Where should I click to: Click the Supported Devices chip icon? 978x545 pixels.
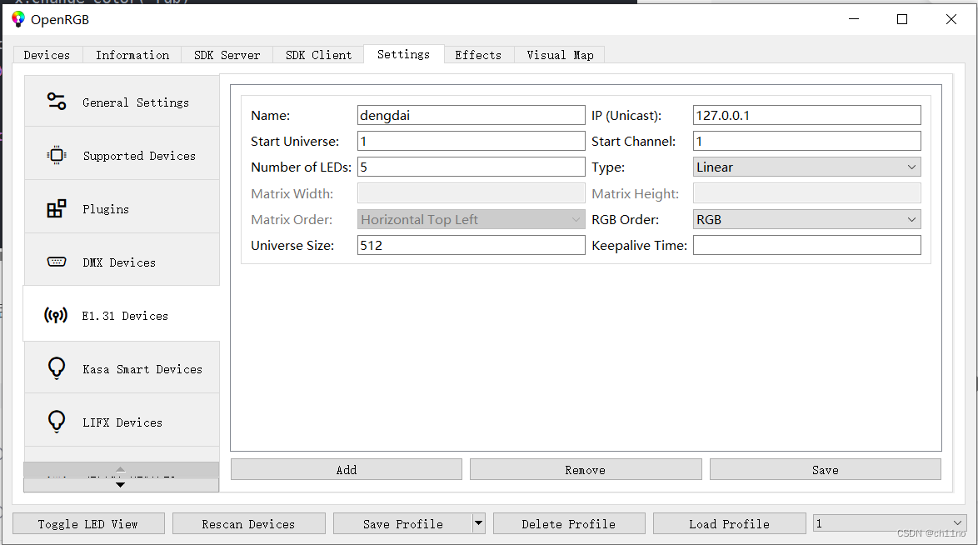coord(56,155)
